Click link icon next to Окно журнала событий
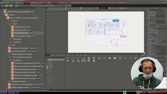Screen dimensions: 167x94 33,36
